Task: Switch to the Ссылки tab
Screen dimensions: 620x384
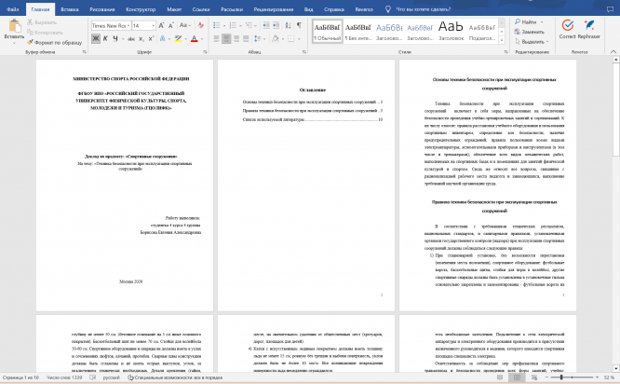Action: [x=201, y=9]
